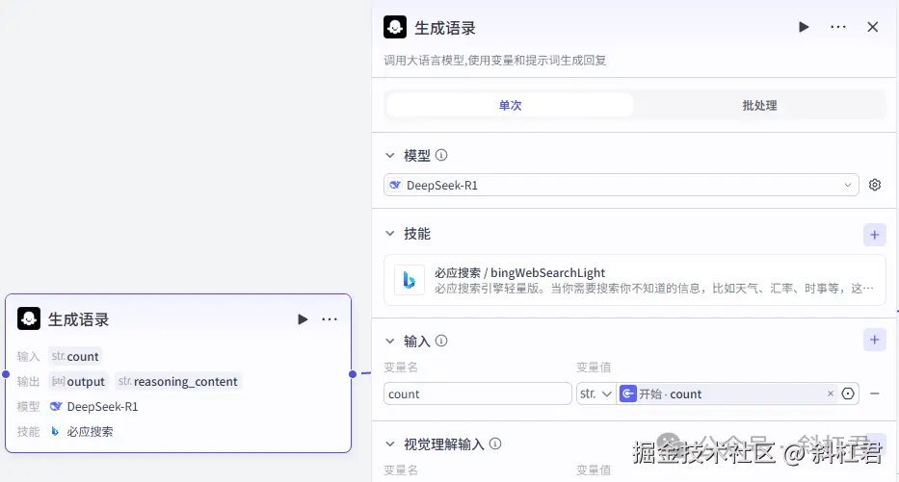Click the output tag on node
899x482 pixels.
point(79,382)
